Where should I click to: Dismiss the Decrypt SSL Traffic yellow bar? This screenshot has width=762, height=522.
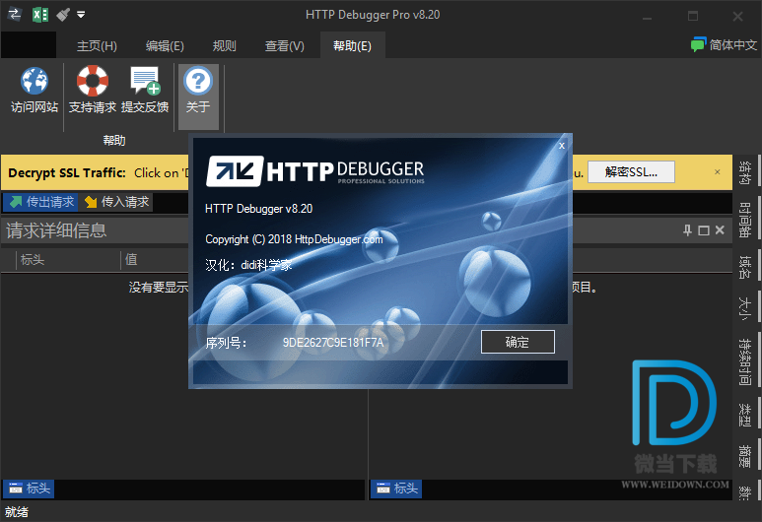point(718,172)
